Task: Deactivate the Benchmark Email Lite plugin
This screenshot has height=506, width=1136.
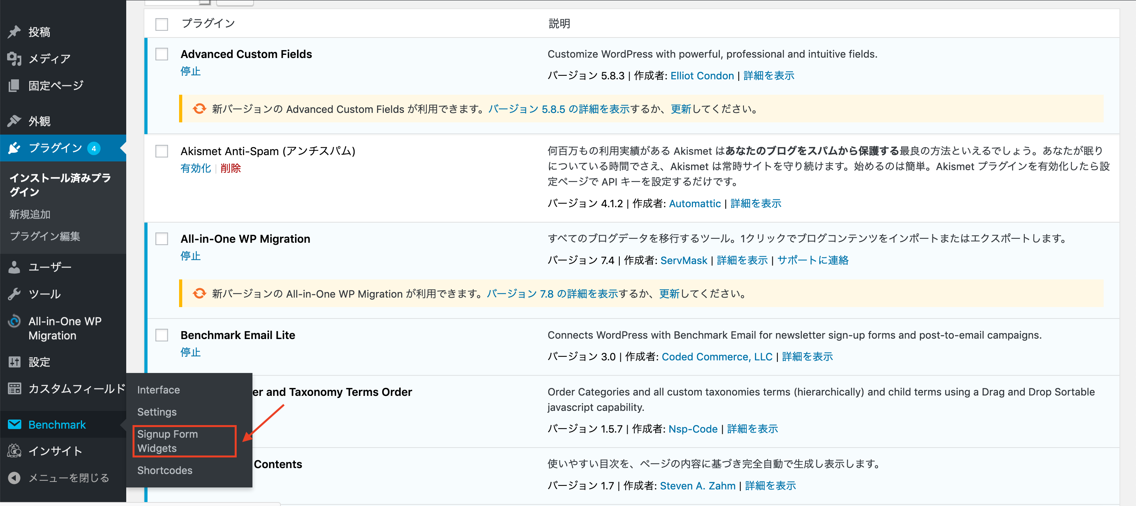Action: (191, 352)
